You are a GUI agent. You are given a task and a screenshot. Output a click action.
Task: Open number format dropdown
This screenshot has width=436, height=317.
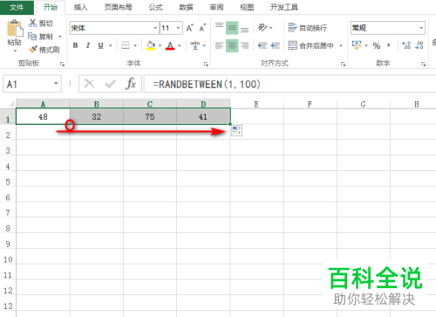tap(421, 28)
